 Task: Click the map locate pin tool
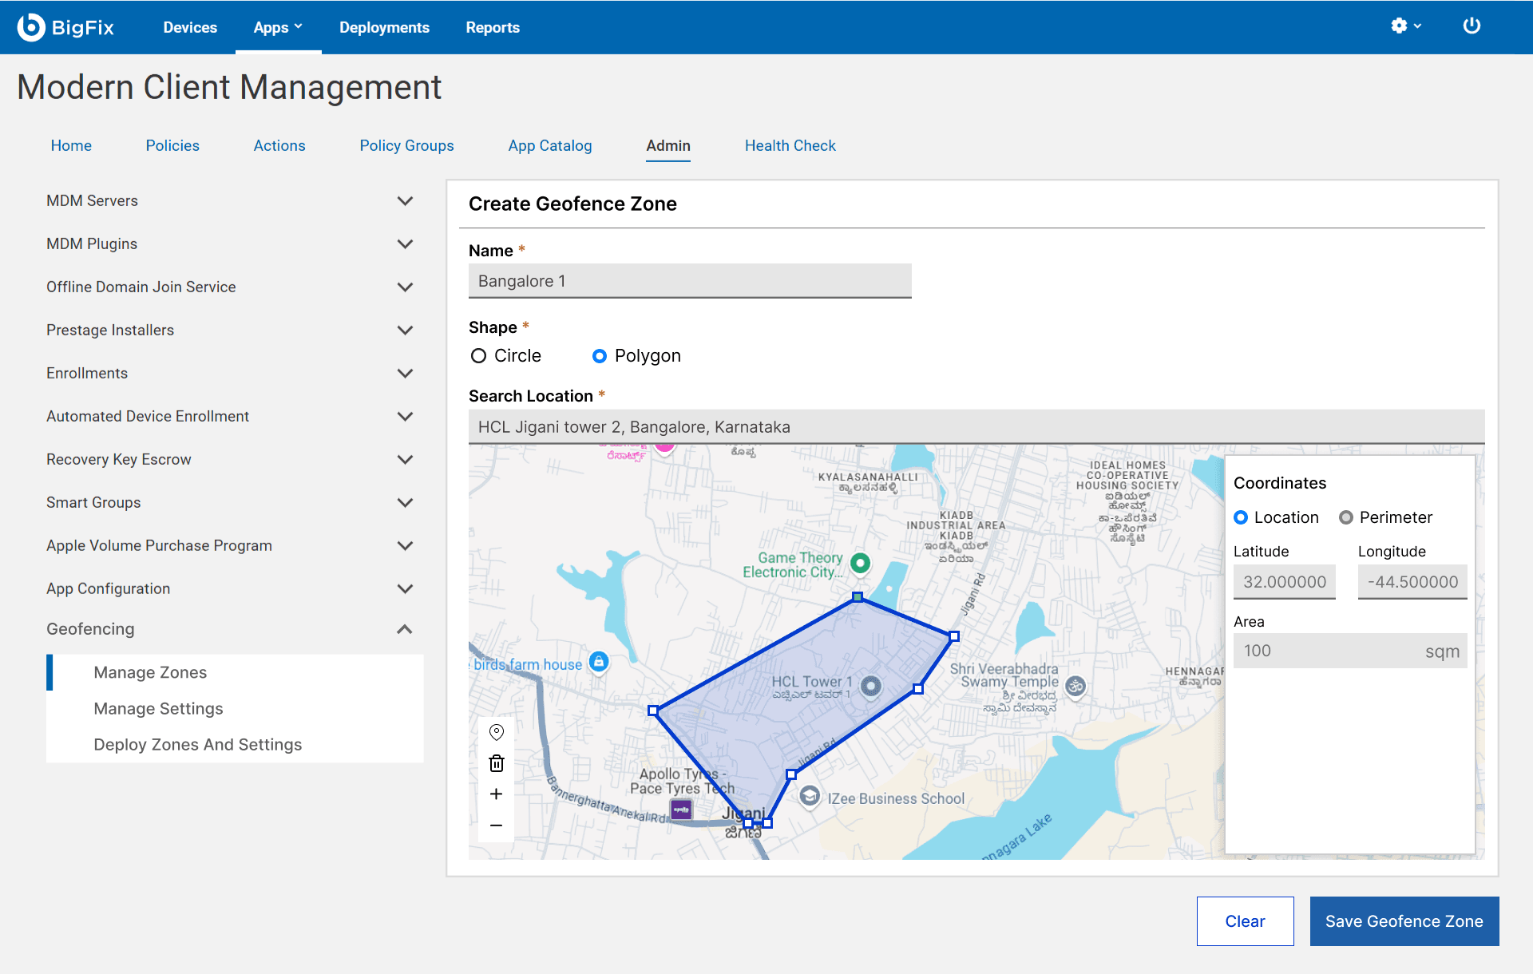pos(497,732)
